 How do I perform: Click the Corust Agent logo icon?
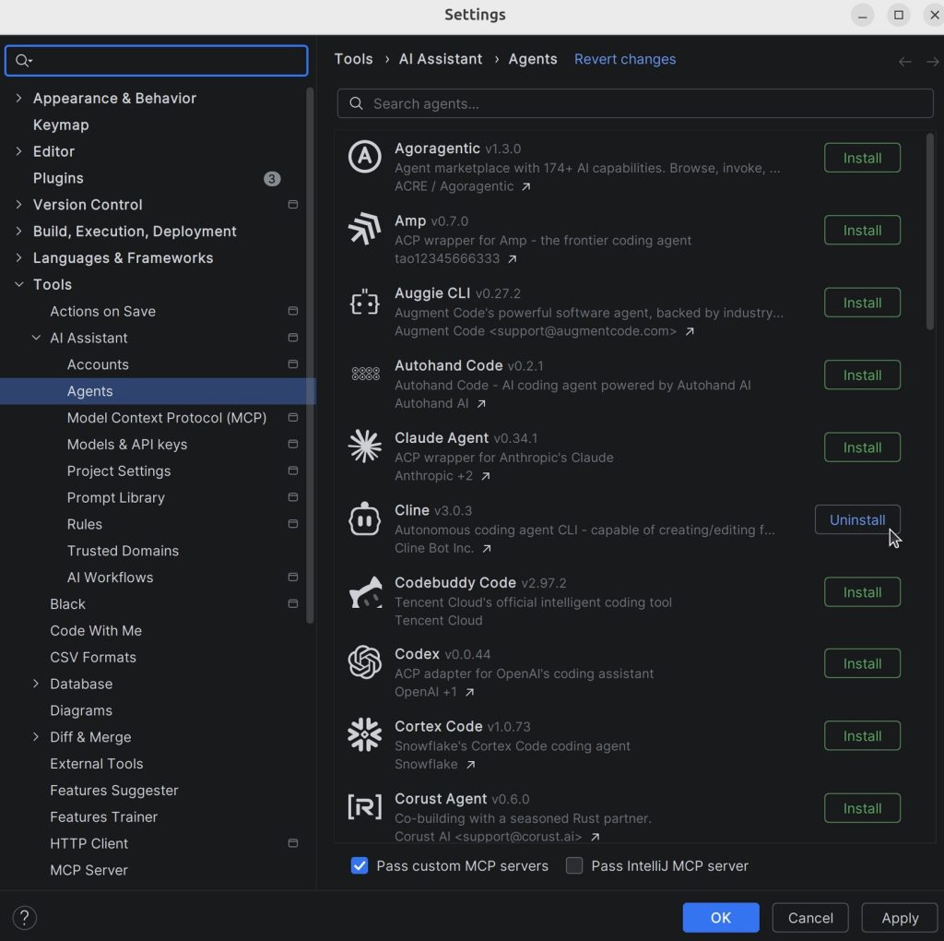coord(364,807)
